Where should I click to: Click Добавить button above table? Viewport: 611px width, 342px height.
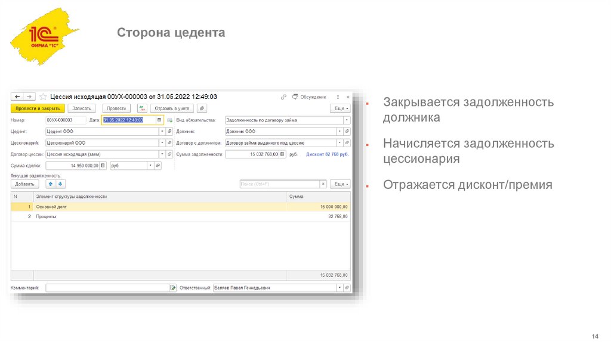(25, 184)
